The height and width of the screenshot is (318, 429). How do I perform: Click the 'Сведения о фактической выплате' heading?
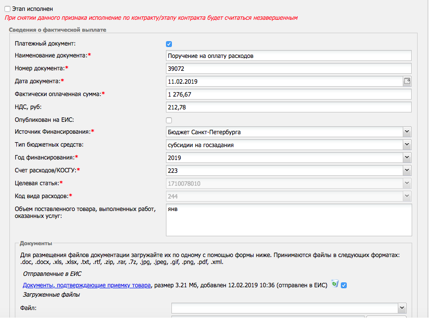point(57,30)
